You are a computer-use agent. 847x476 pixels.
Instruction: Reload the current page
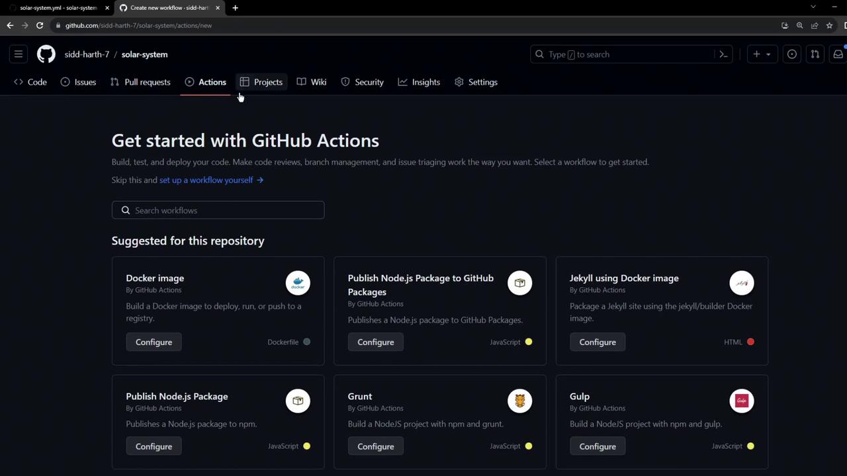point(40,25)
